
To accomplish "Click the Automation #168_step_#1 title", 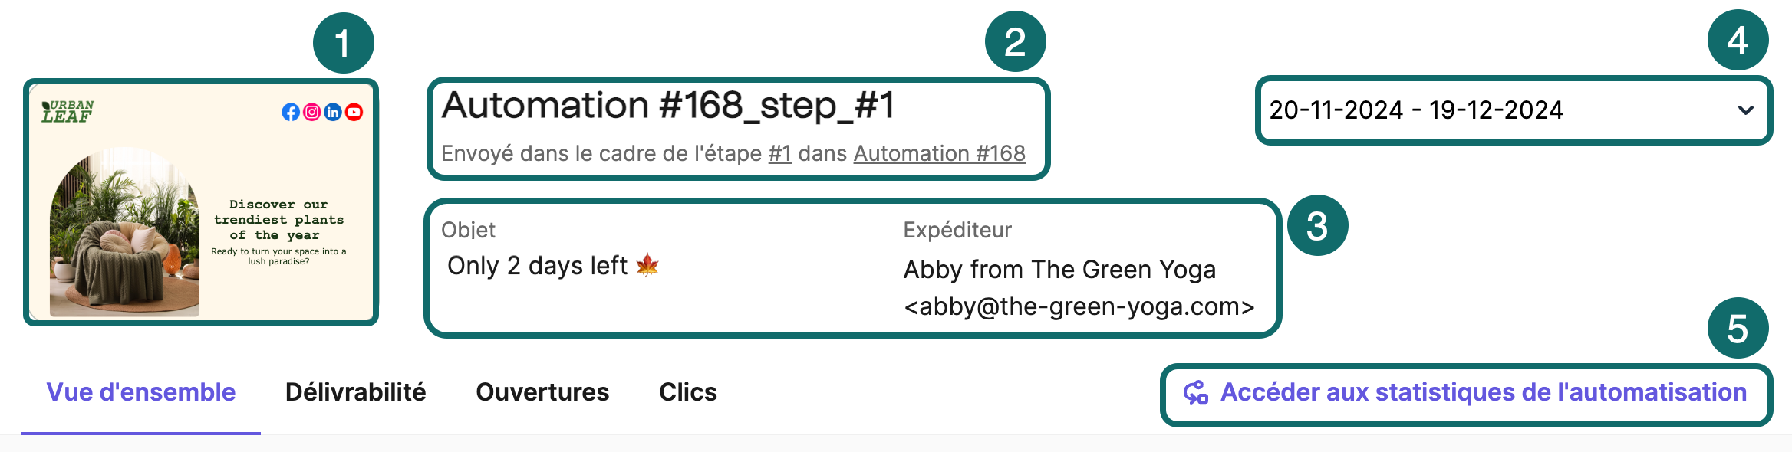I will tap(668, 105).
